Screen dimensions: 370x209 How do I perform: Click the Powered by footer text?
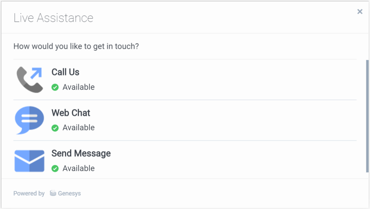29,193
